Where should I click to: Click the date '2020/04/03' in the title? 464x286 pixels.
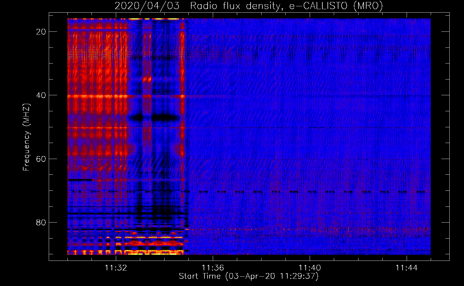pos(147,6)
